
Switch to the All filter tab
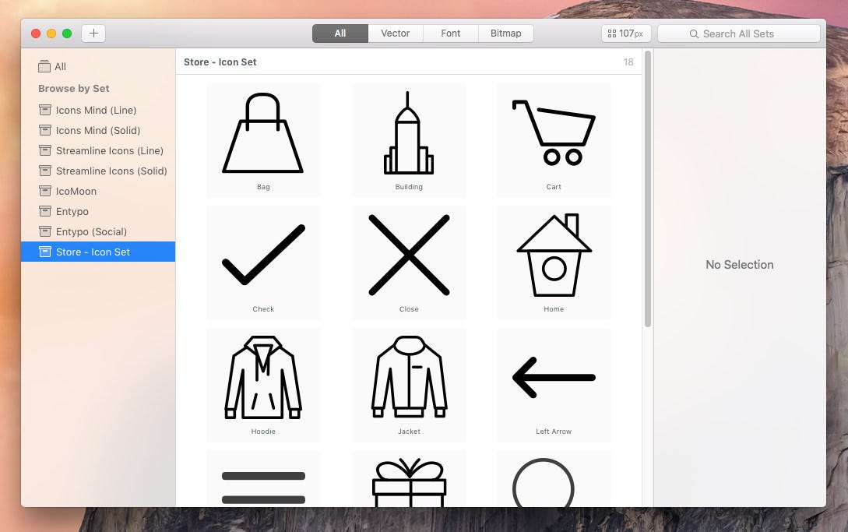tap(340, 33)
